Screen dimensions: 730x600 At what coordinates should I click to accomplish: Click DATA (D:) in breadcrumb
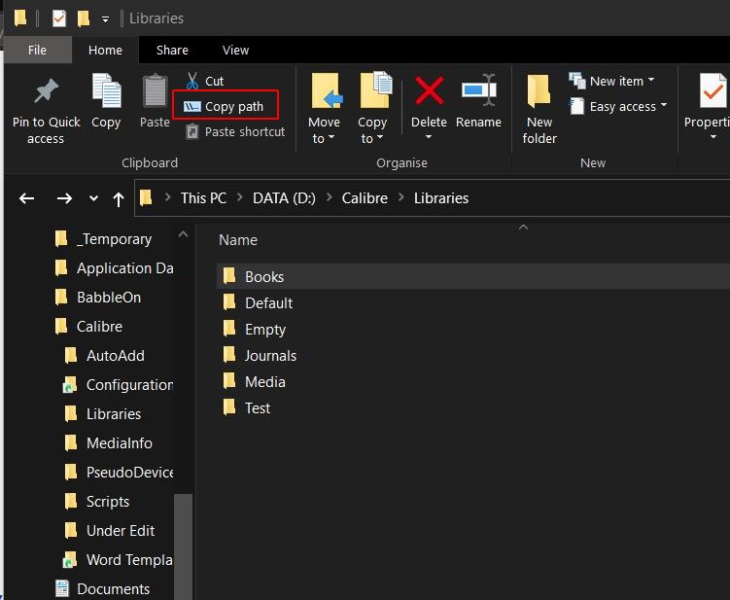point(284,198)
